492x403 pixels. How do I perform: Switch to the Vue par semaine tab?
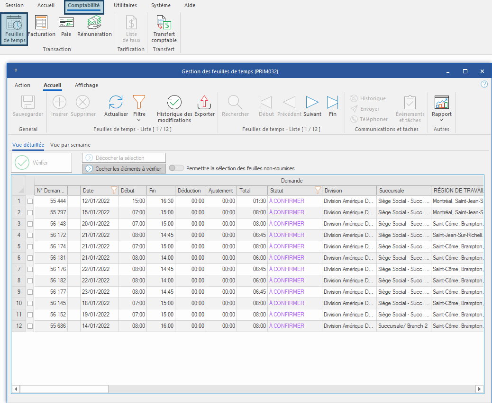pos(70,145)
